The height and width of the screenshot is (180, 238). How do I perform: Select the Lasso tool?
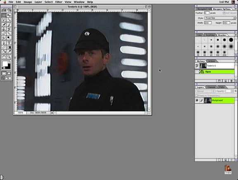pos(4,20)
